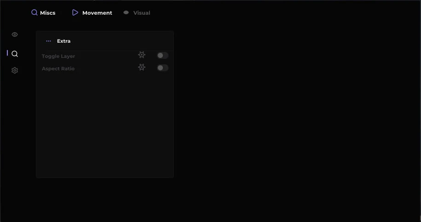This screenshot has width=421, height=222.
Task: Switch to the Movement tab
Action: pos(92,13)
